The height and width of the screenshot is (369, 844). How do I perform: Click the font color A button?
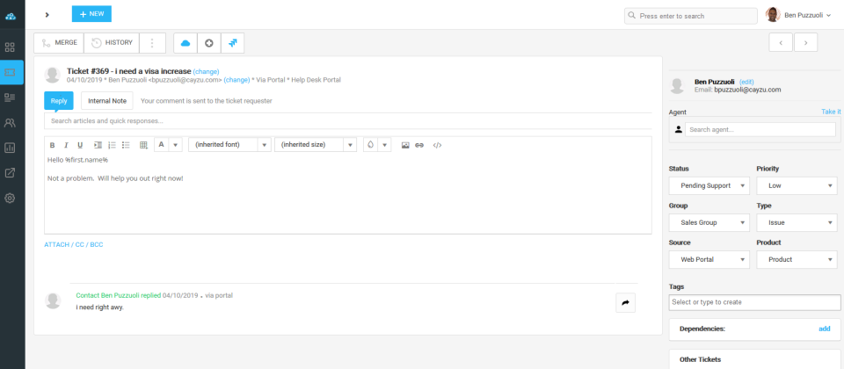coord(161,145)
